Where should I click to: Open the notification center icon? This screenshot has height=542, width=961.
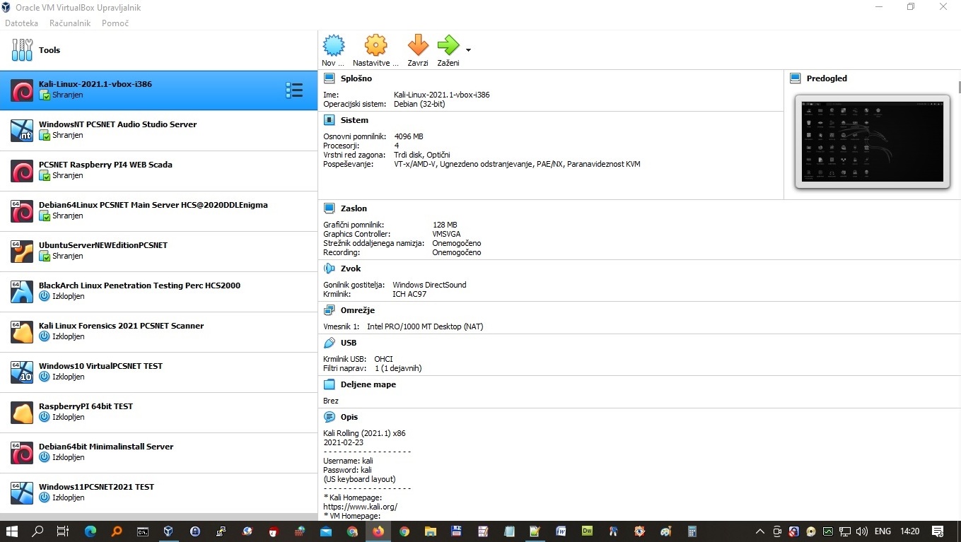pyautogui.click(x=938, y=531)
